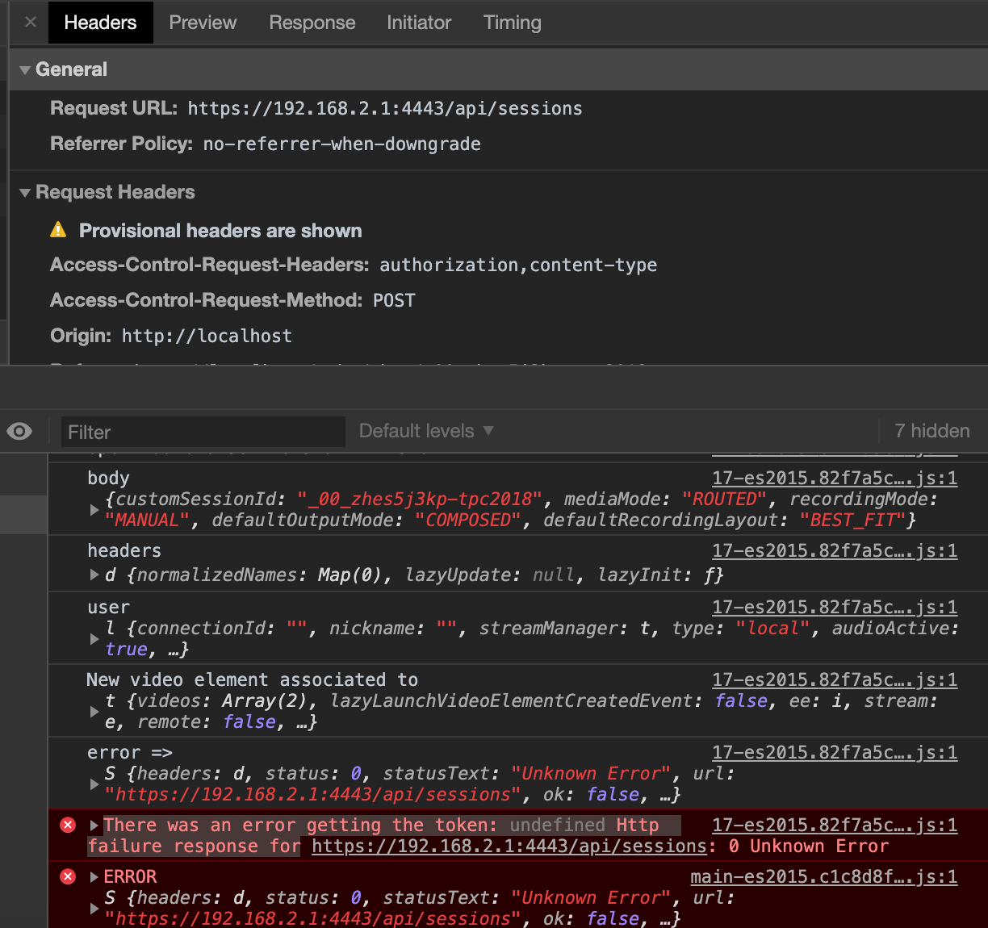Expand the videos Array(2) object

(94, 712)
